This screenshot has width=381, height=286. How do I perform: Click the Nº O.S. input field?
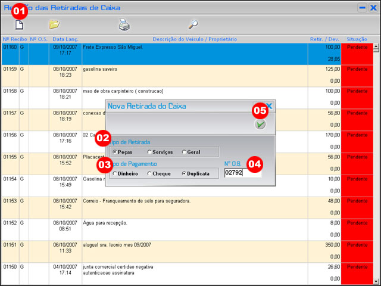242,173
